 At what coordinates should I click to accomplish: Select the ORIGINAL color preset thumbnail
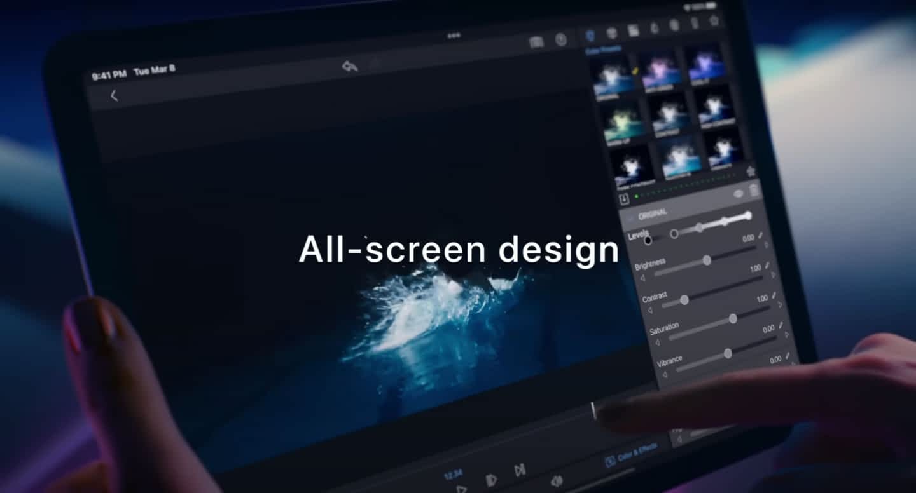point(613,78)
